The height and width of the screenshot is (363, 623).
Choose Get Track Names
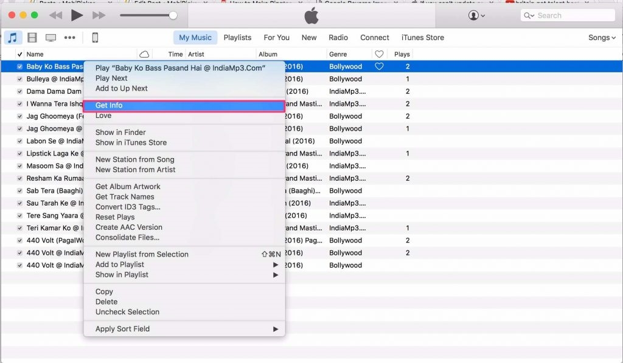[125, 196]
